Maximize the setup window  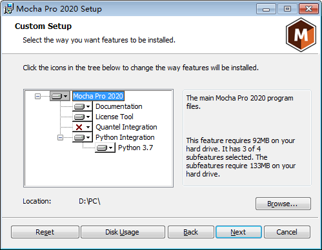pyautogui.click(x=287, y=9)
